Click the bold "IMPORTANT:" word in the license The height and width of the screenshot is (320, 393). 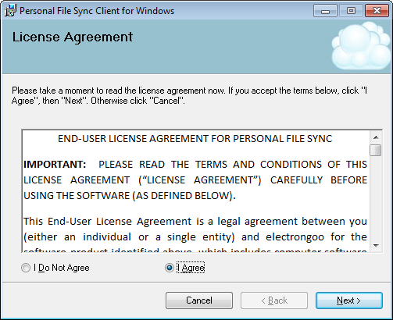point(55,165)
